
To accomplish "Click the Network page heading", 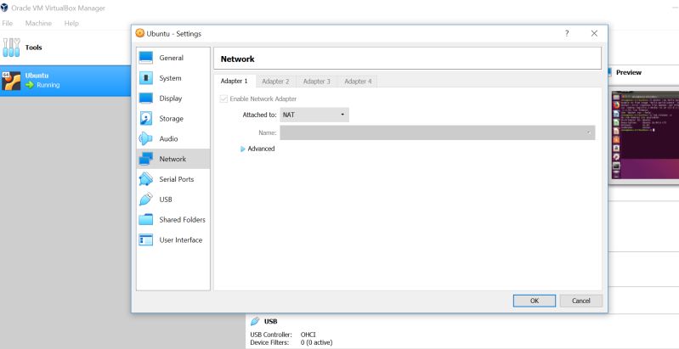I will (x=237, y=59).
